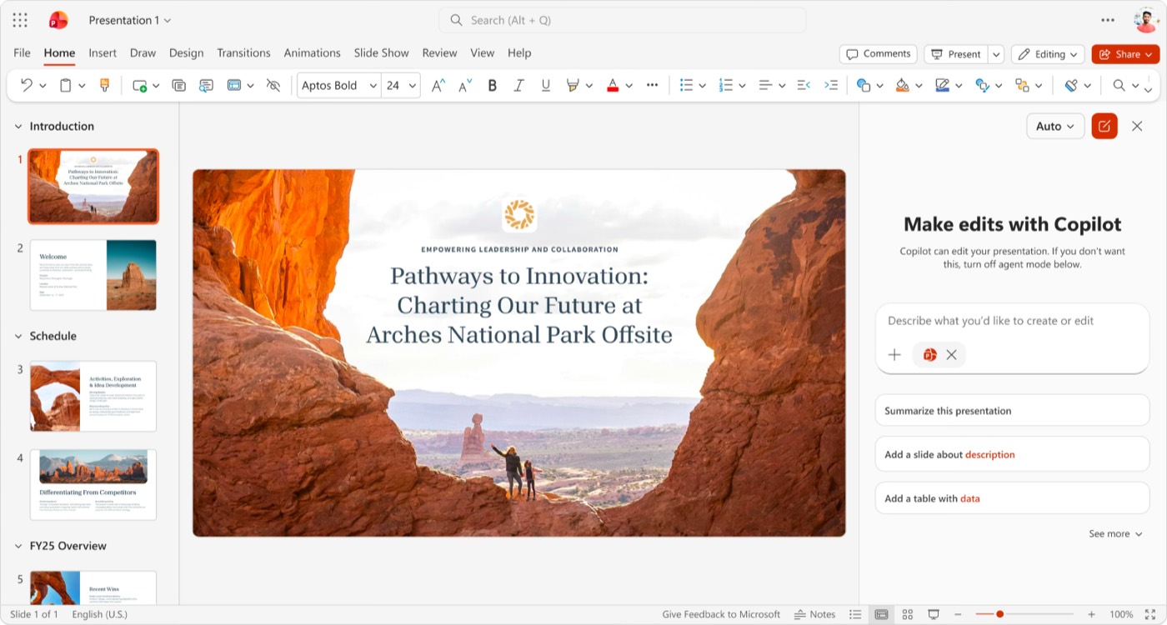Toggle Underline formatting
Image resolution: width=1167 pixels, height=625 pixels.
(546, 85)
